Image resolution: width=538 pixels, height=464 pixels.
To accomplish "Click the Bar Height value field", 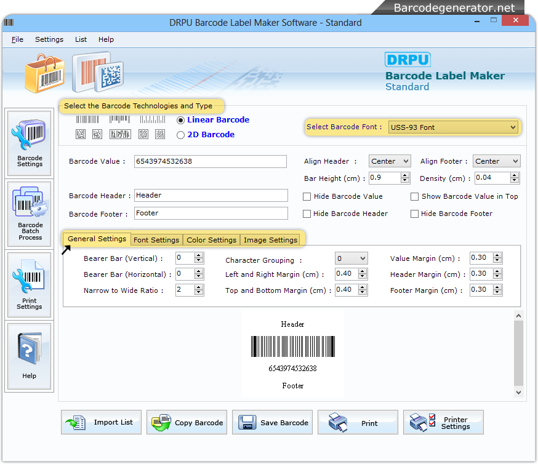I will [385, 178].
